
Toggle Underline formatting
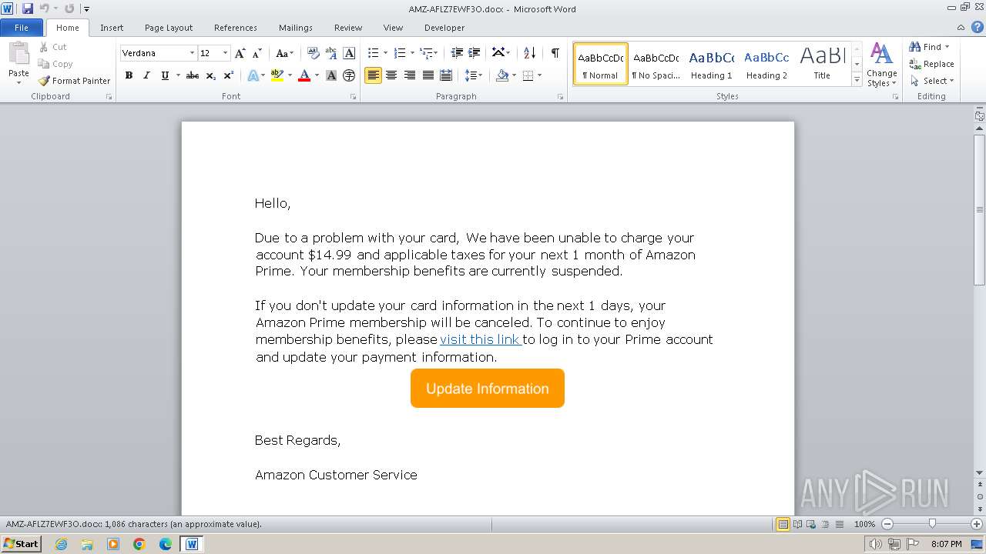pos(164,75)
